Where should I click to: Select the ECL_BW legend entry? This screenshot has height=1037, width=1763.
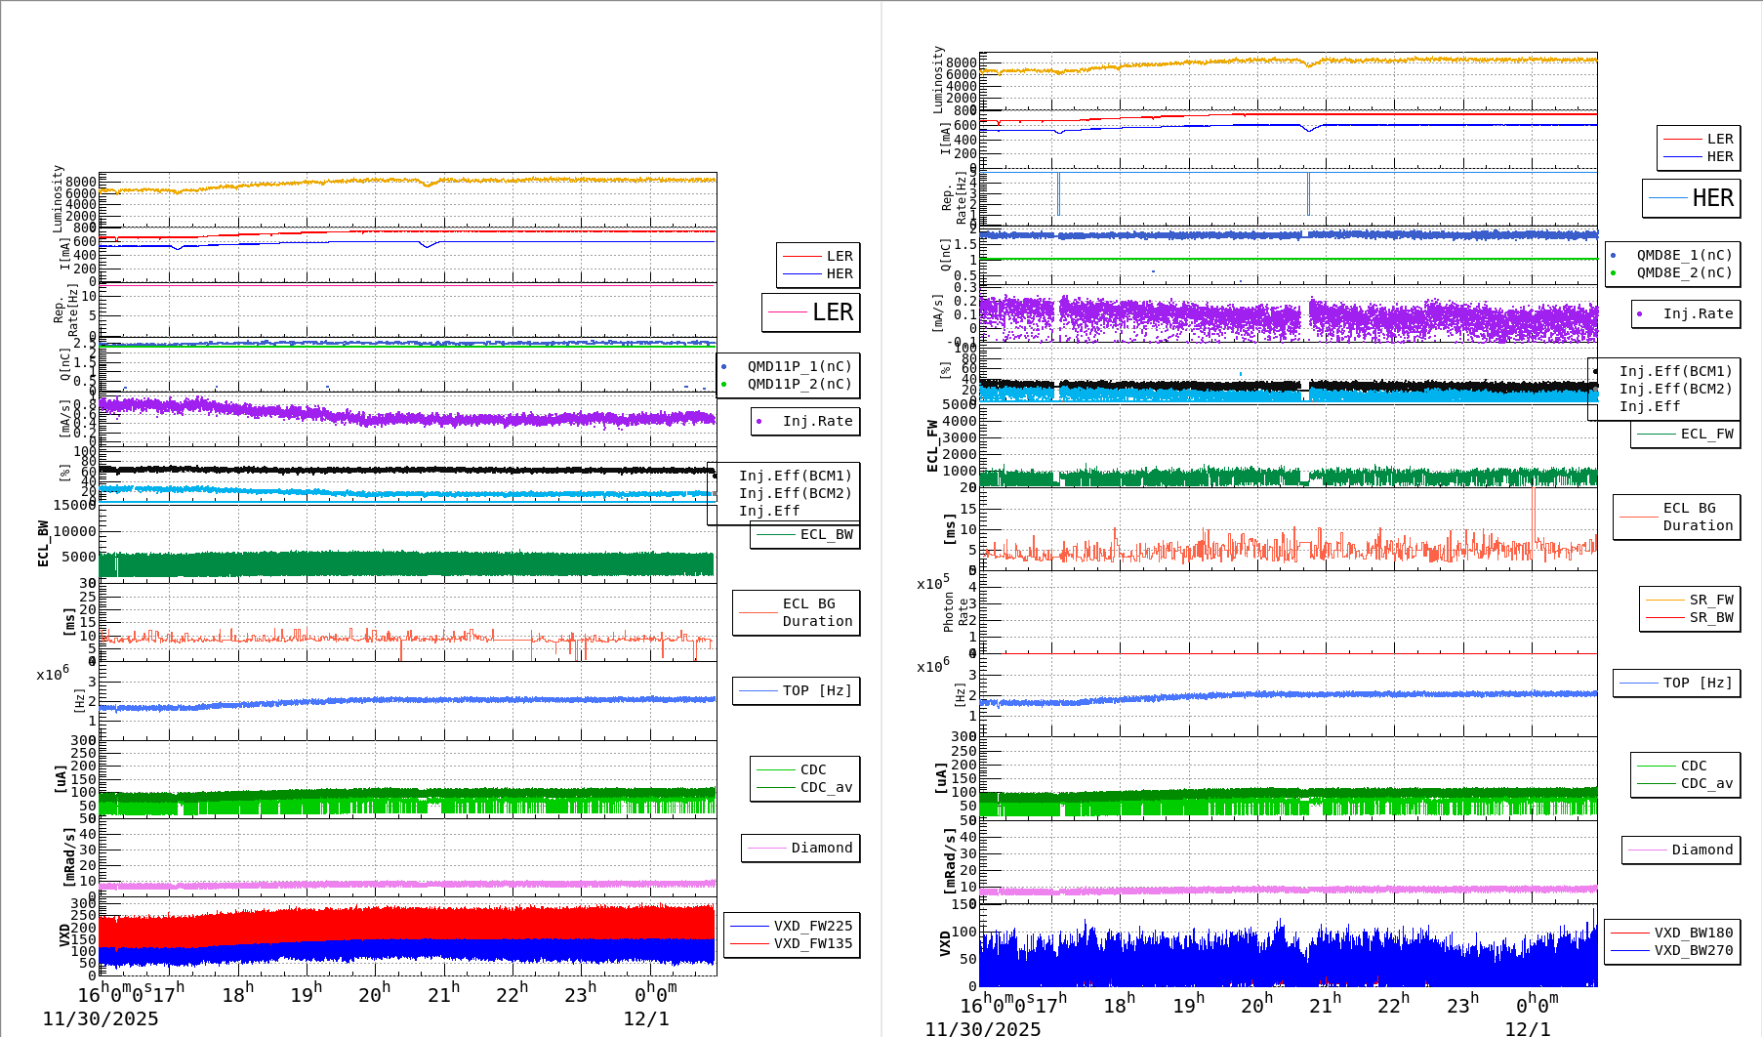click(x=825, y=535)
